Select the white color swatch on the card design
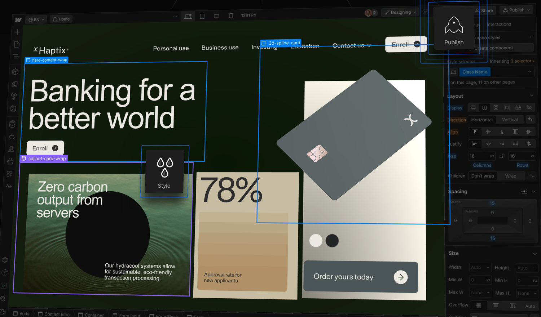This screenshot has height=317, width=541. 316,240
